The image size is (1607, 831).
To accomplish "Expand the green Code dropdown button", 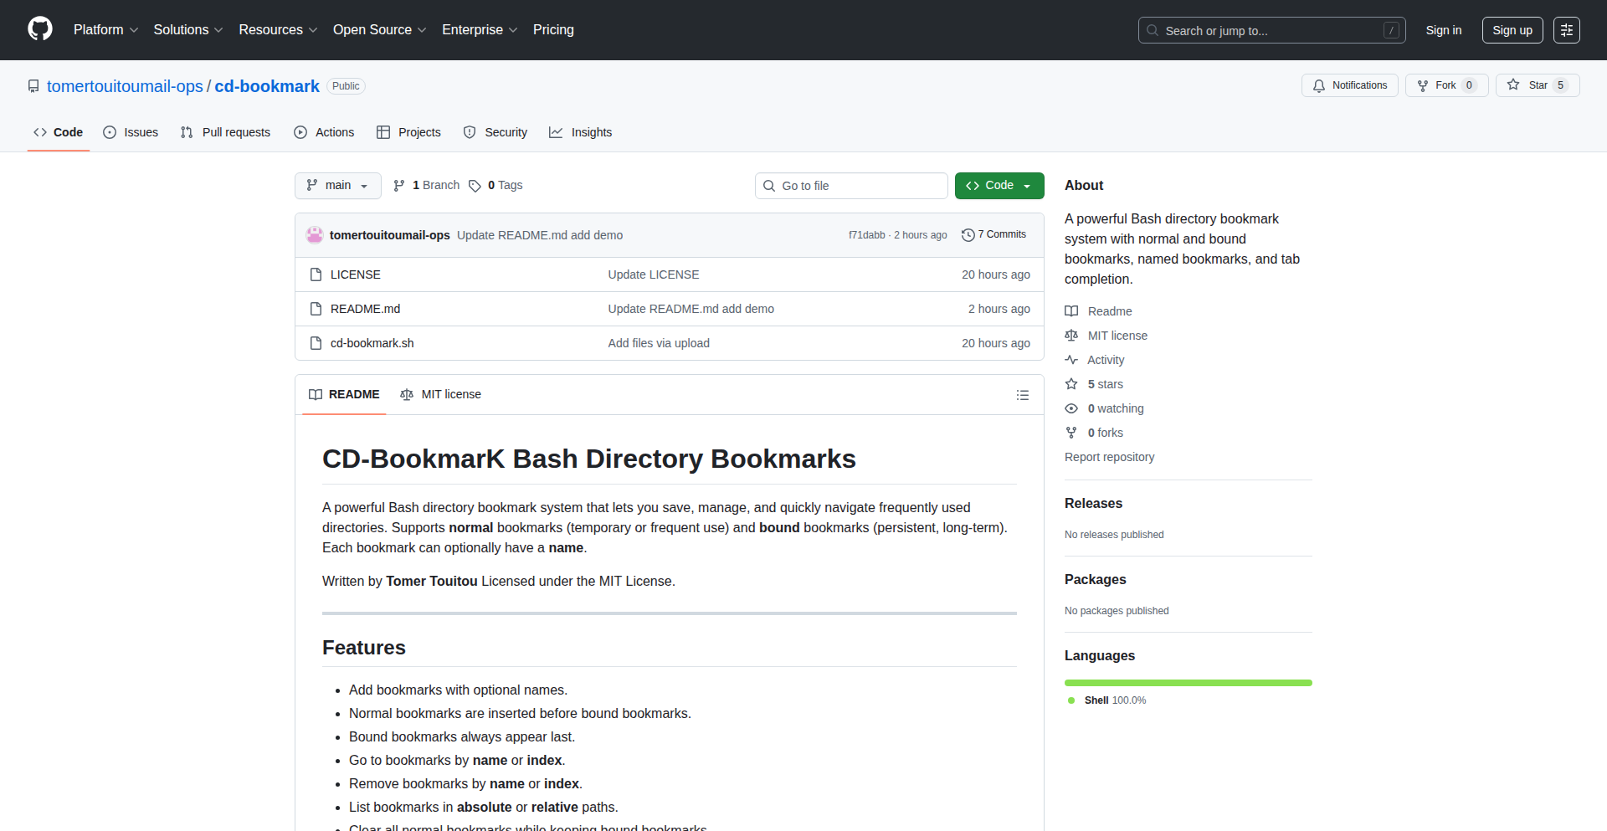I will click(999, 186).
